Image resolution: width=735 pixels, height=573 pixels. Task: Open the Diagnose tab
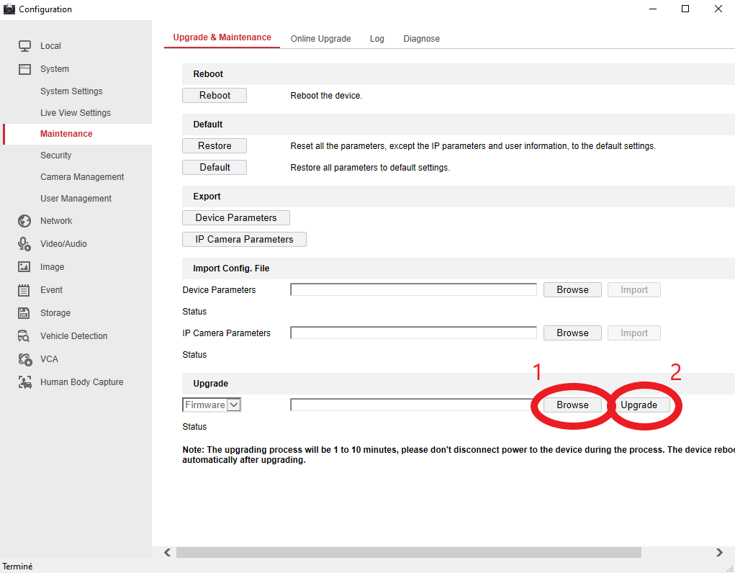click(x=421, y=38)
